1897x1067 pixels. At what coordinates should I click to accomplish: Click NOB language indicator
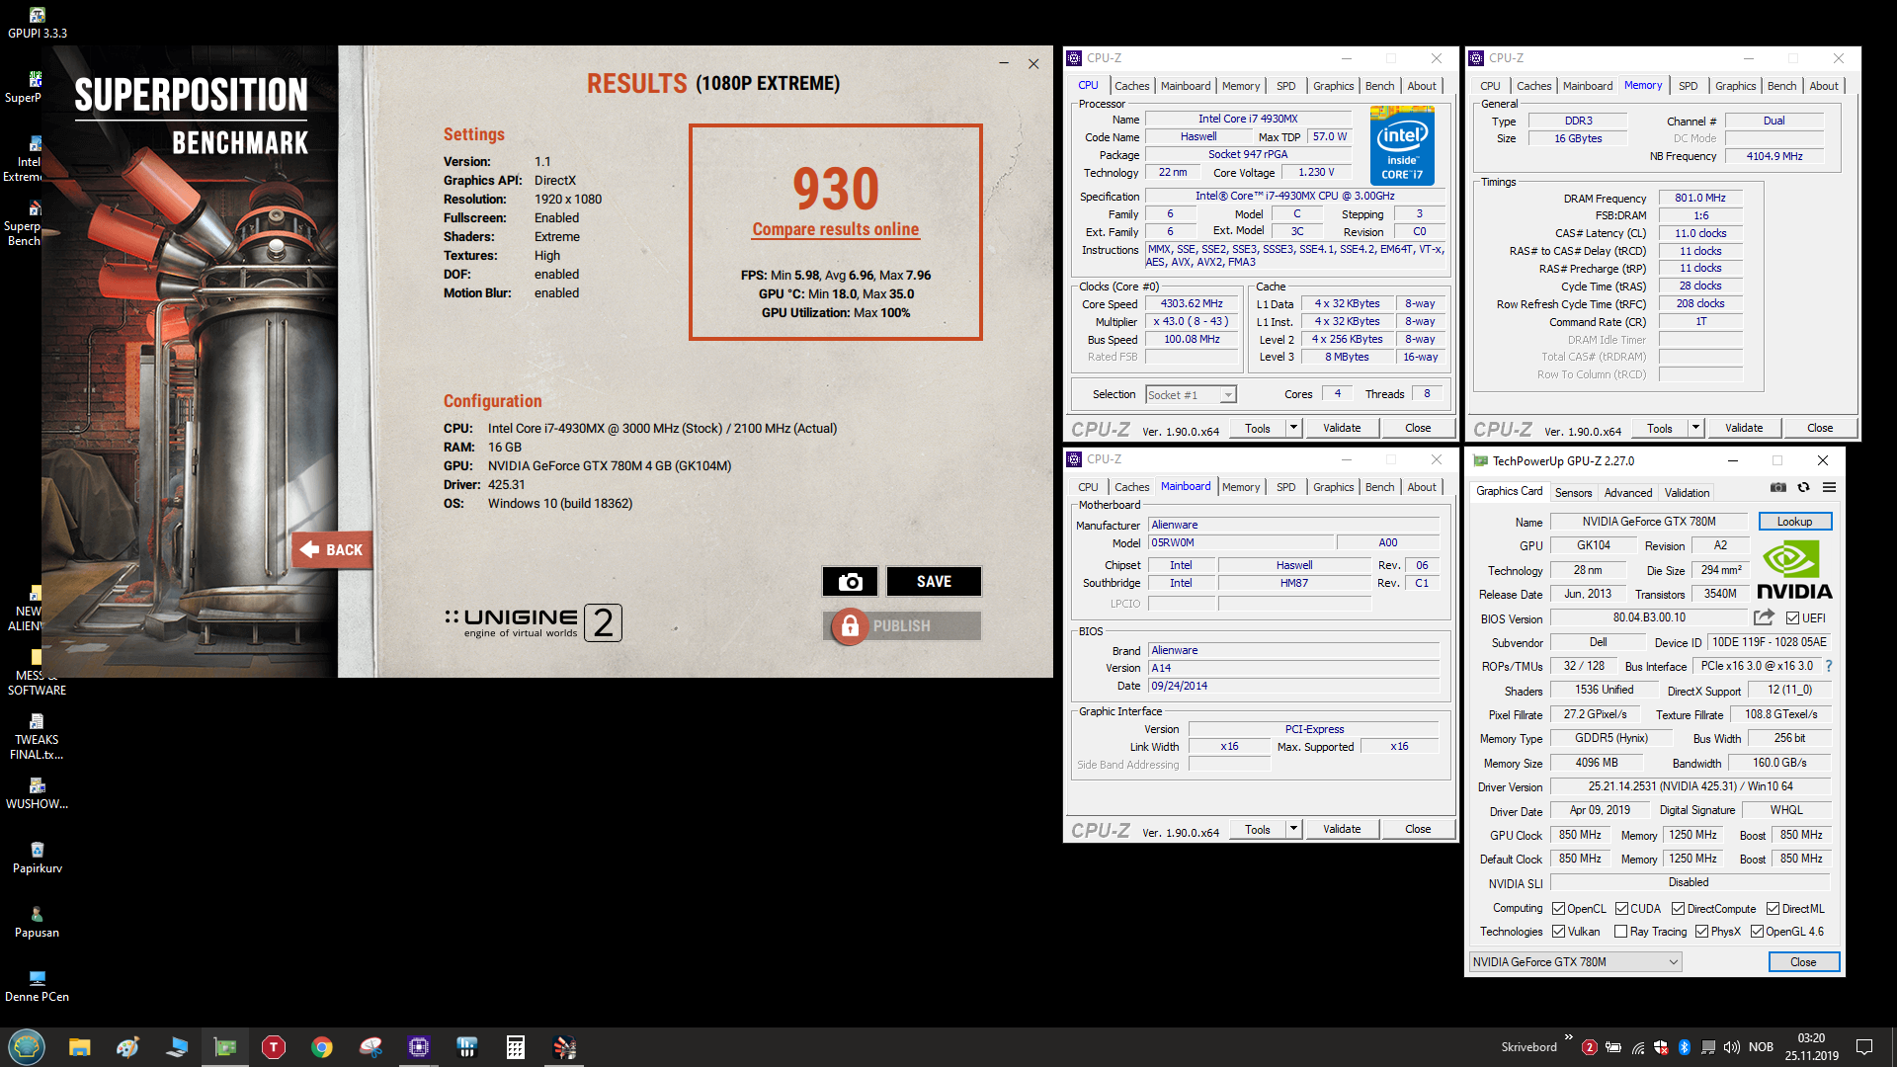tap(1761, 1047)
